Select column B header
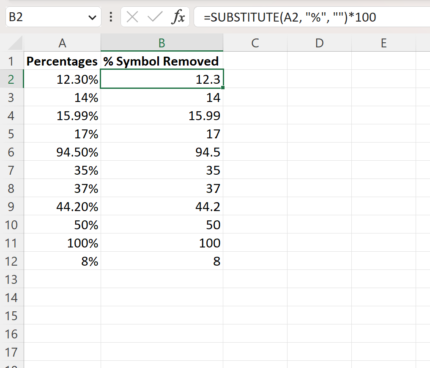This screenshot has width=430, height=368. [x=162, y=43]
